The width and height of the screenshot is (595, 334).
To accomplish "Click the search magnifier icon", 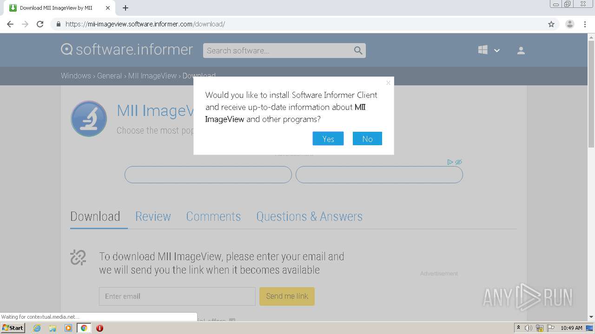I will pos(358,51).
